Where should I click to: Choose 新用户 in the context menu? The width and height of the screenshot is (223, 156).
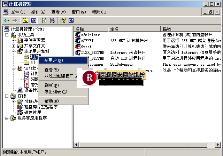pyautogui.click(x=56, y=61)
